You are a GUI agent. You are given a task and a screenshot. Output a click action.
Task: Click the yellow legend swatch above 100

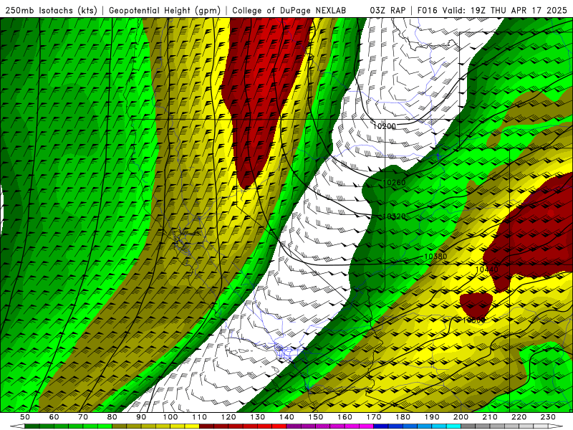(178, 426)
